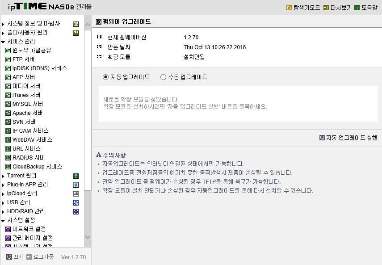
Task: Expand the 시스템 정보 및 마법사 section
Action: coord(3,24)
